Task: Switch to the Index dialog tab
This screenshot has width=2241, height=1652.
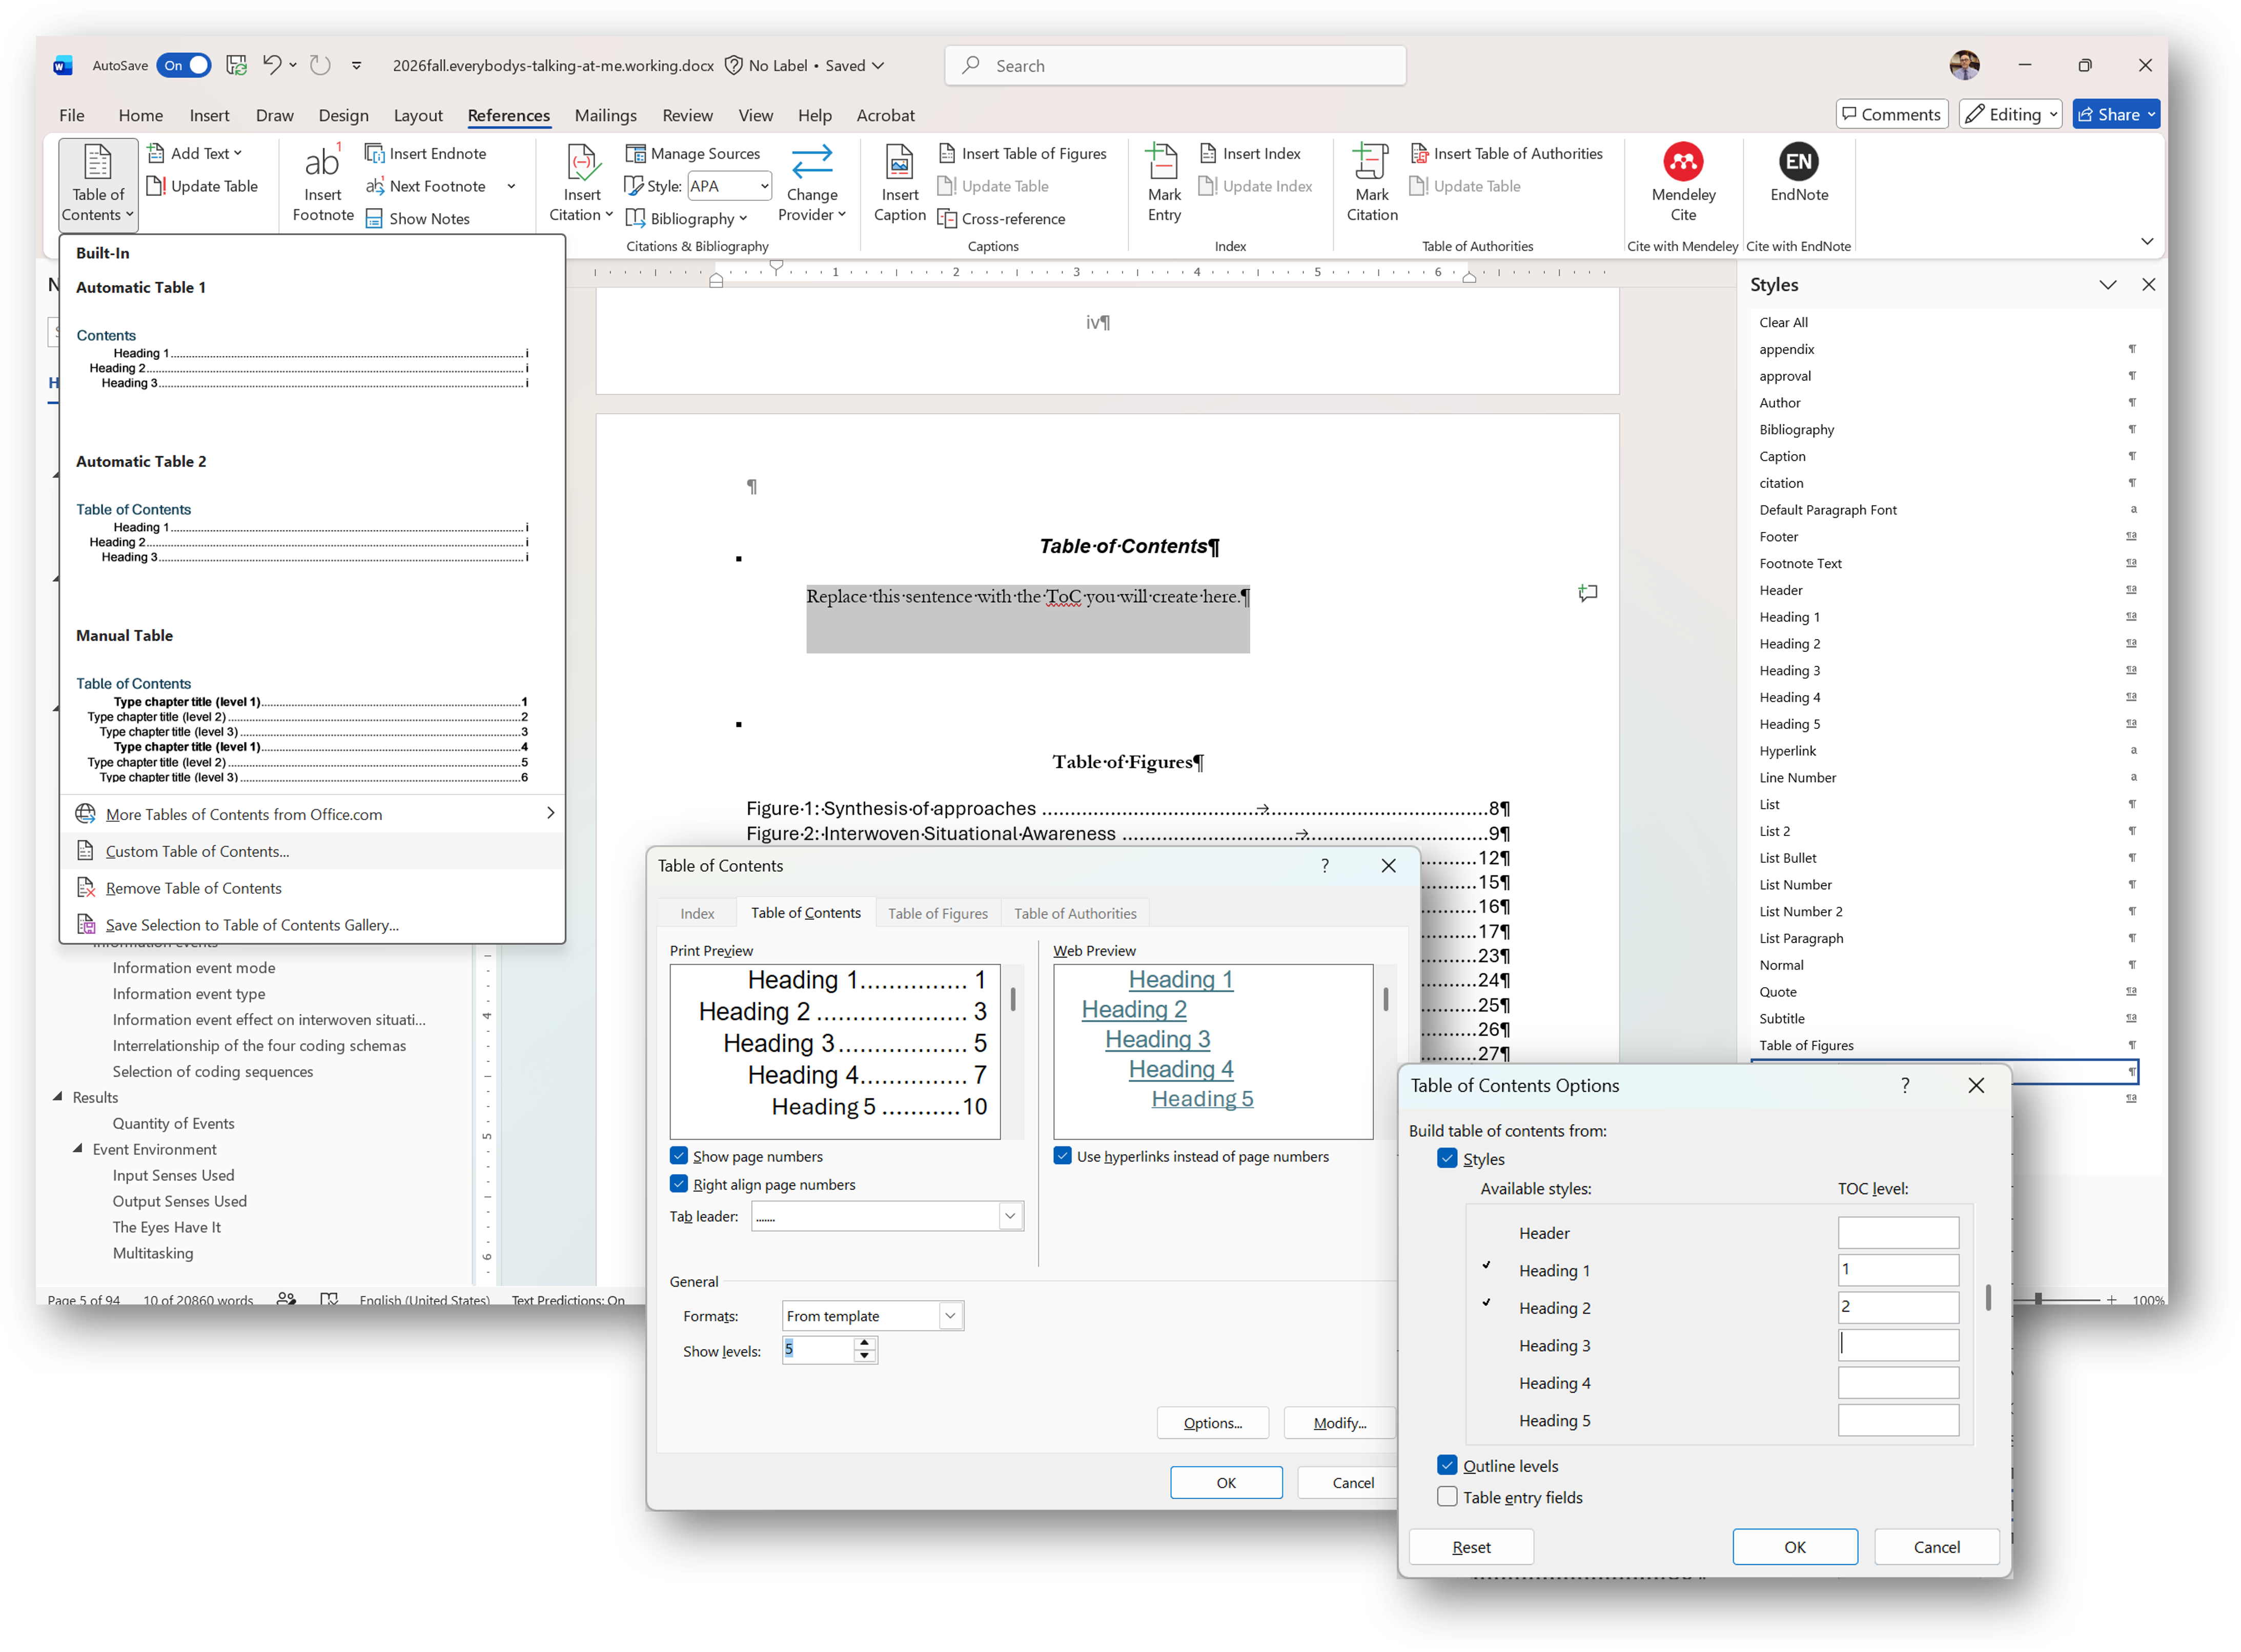Action: pyautogui.click(x=697, y=913)
